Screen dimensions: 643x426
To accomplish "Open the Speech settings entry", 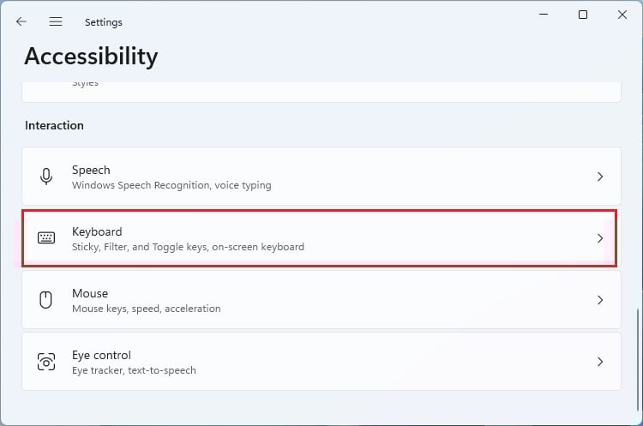I will pos(91,170).
